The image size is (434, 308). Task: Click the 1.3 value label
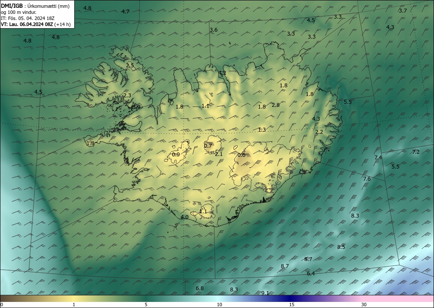[262, 129]
